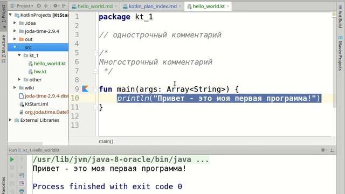The width and height of the screenshot is (345, 194).
Task: Expand the out folder
Action: (15, 39)
